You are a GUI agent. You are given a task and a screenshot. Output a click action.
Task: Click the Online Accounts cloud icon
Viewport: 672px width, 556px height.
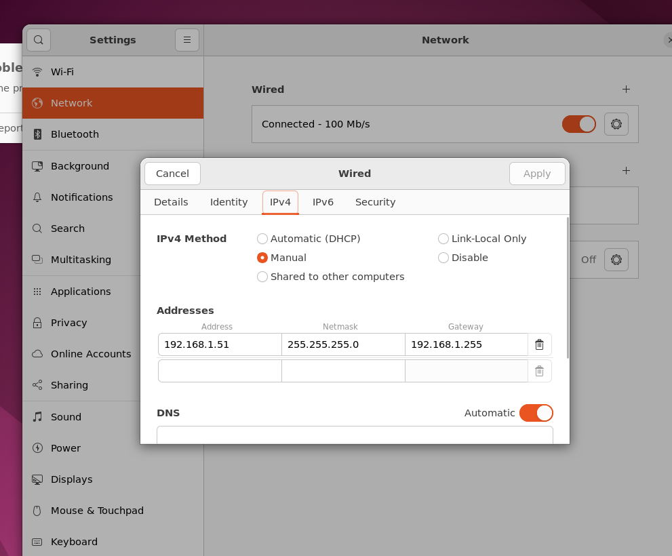coord(37,354)
